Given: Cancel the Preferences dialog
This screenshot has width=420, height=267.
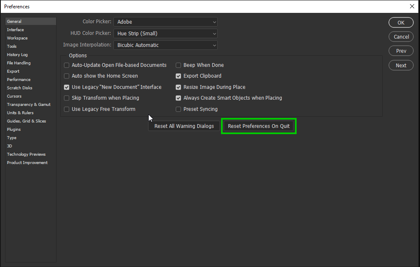Looking at the screenshot, I should [x=400, y=37].
